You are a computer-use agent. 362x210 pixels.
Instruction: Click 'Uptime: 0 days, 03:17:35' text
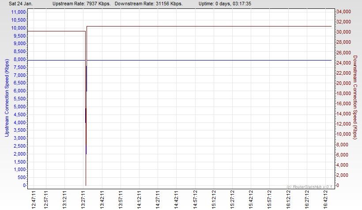click(225, 4)
